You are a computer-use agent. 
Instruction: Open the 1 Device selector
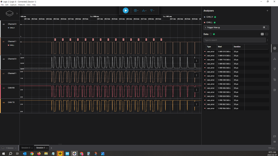10,148
